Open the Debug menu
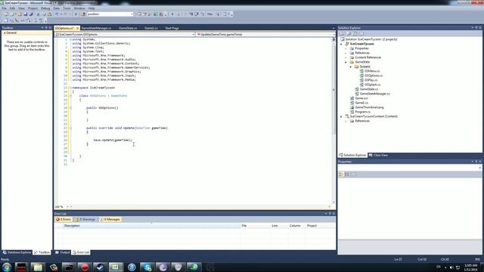 [45, 8]
